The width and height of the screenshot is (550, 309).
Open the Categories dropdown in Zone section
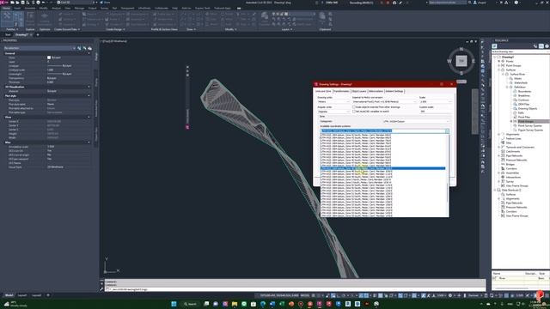416,121
